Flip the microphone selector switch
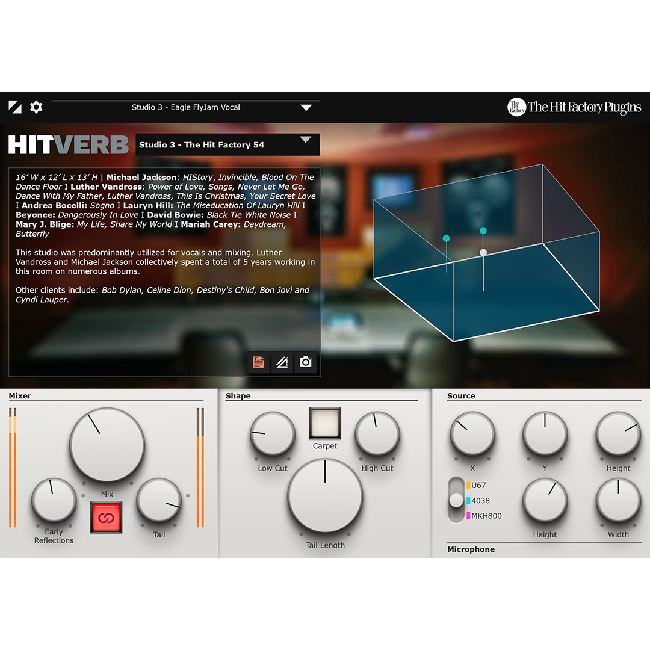Viewport: 650px width, 650px height. coord(456,500)
